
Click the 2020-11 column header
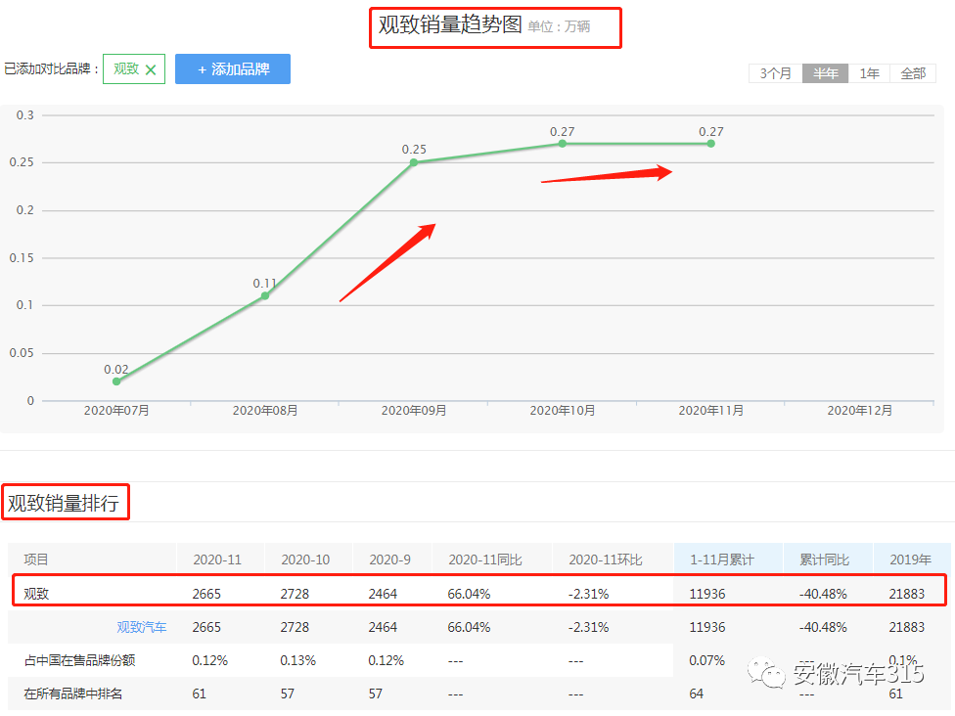pyautogui.click(x=217, y=559)
